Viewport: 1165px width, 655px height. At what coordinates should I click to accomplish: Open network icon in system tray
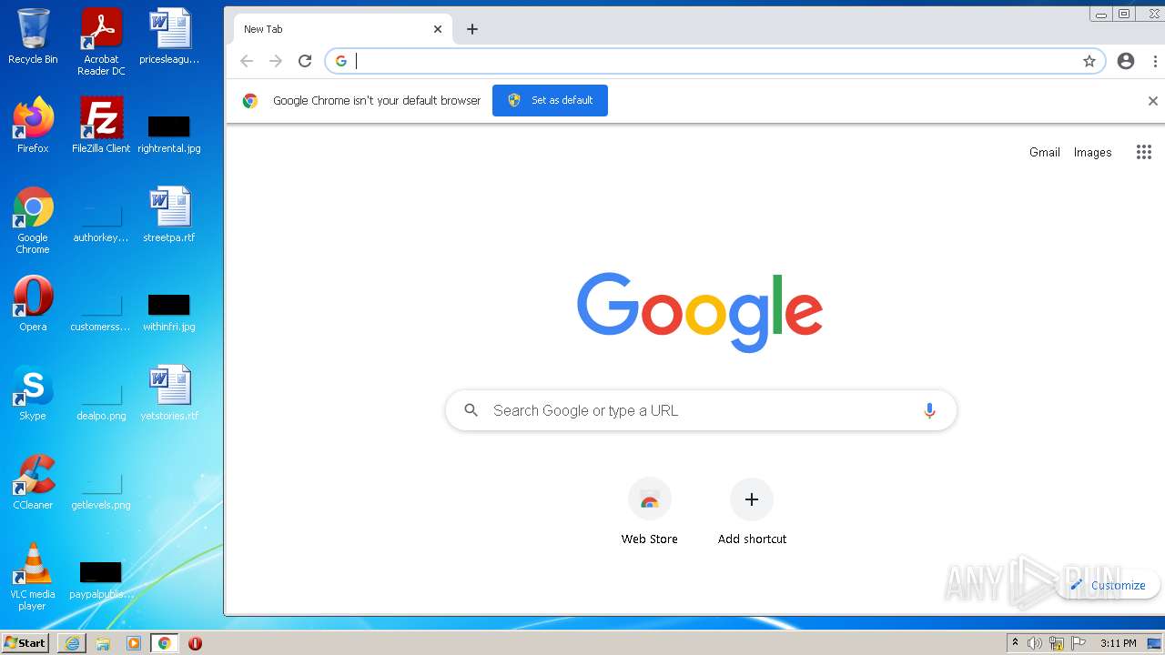(x=1057, y=643)
